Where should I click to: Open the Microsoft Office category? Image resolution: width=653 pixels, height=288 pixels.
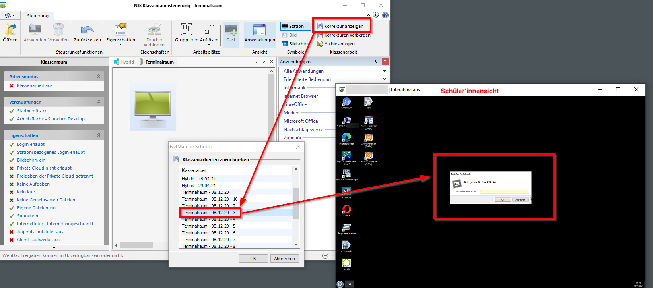[301, 121]
